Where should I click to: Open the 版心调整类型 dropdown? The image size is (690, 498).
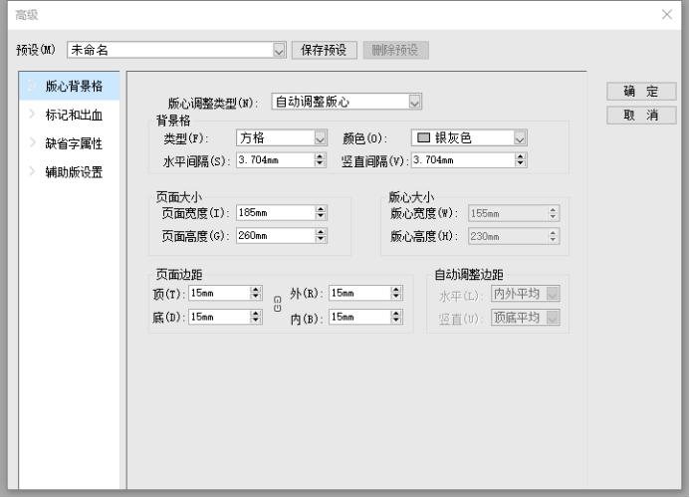click(415, 102)
